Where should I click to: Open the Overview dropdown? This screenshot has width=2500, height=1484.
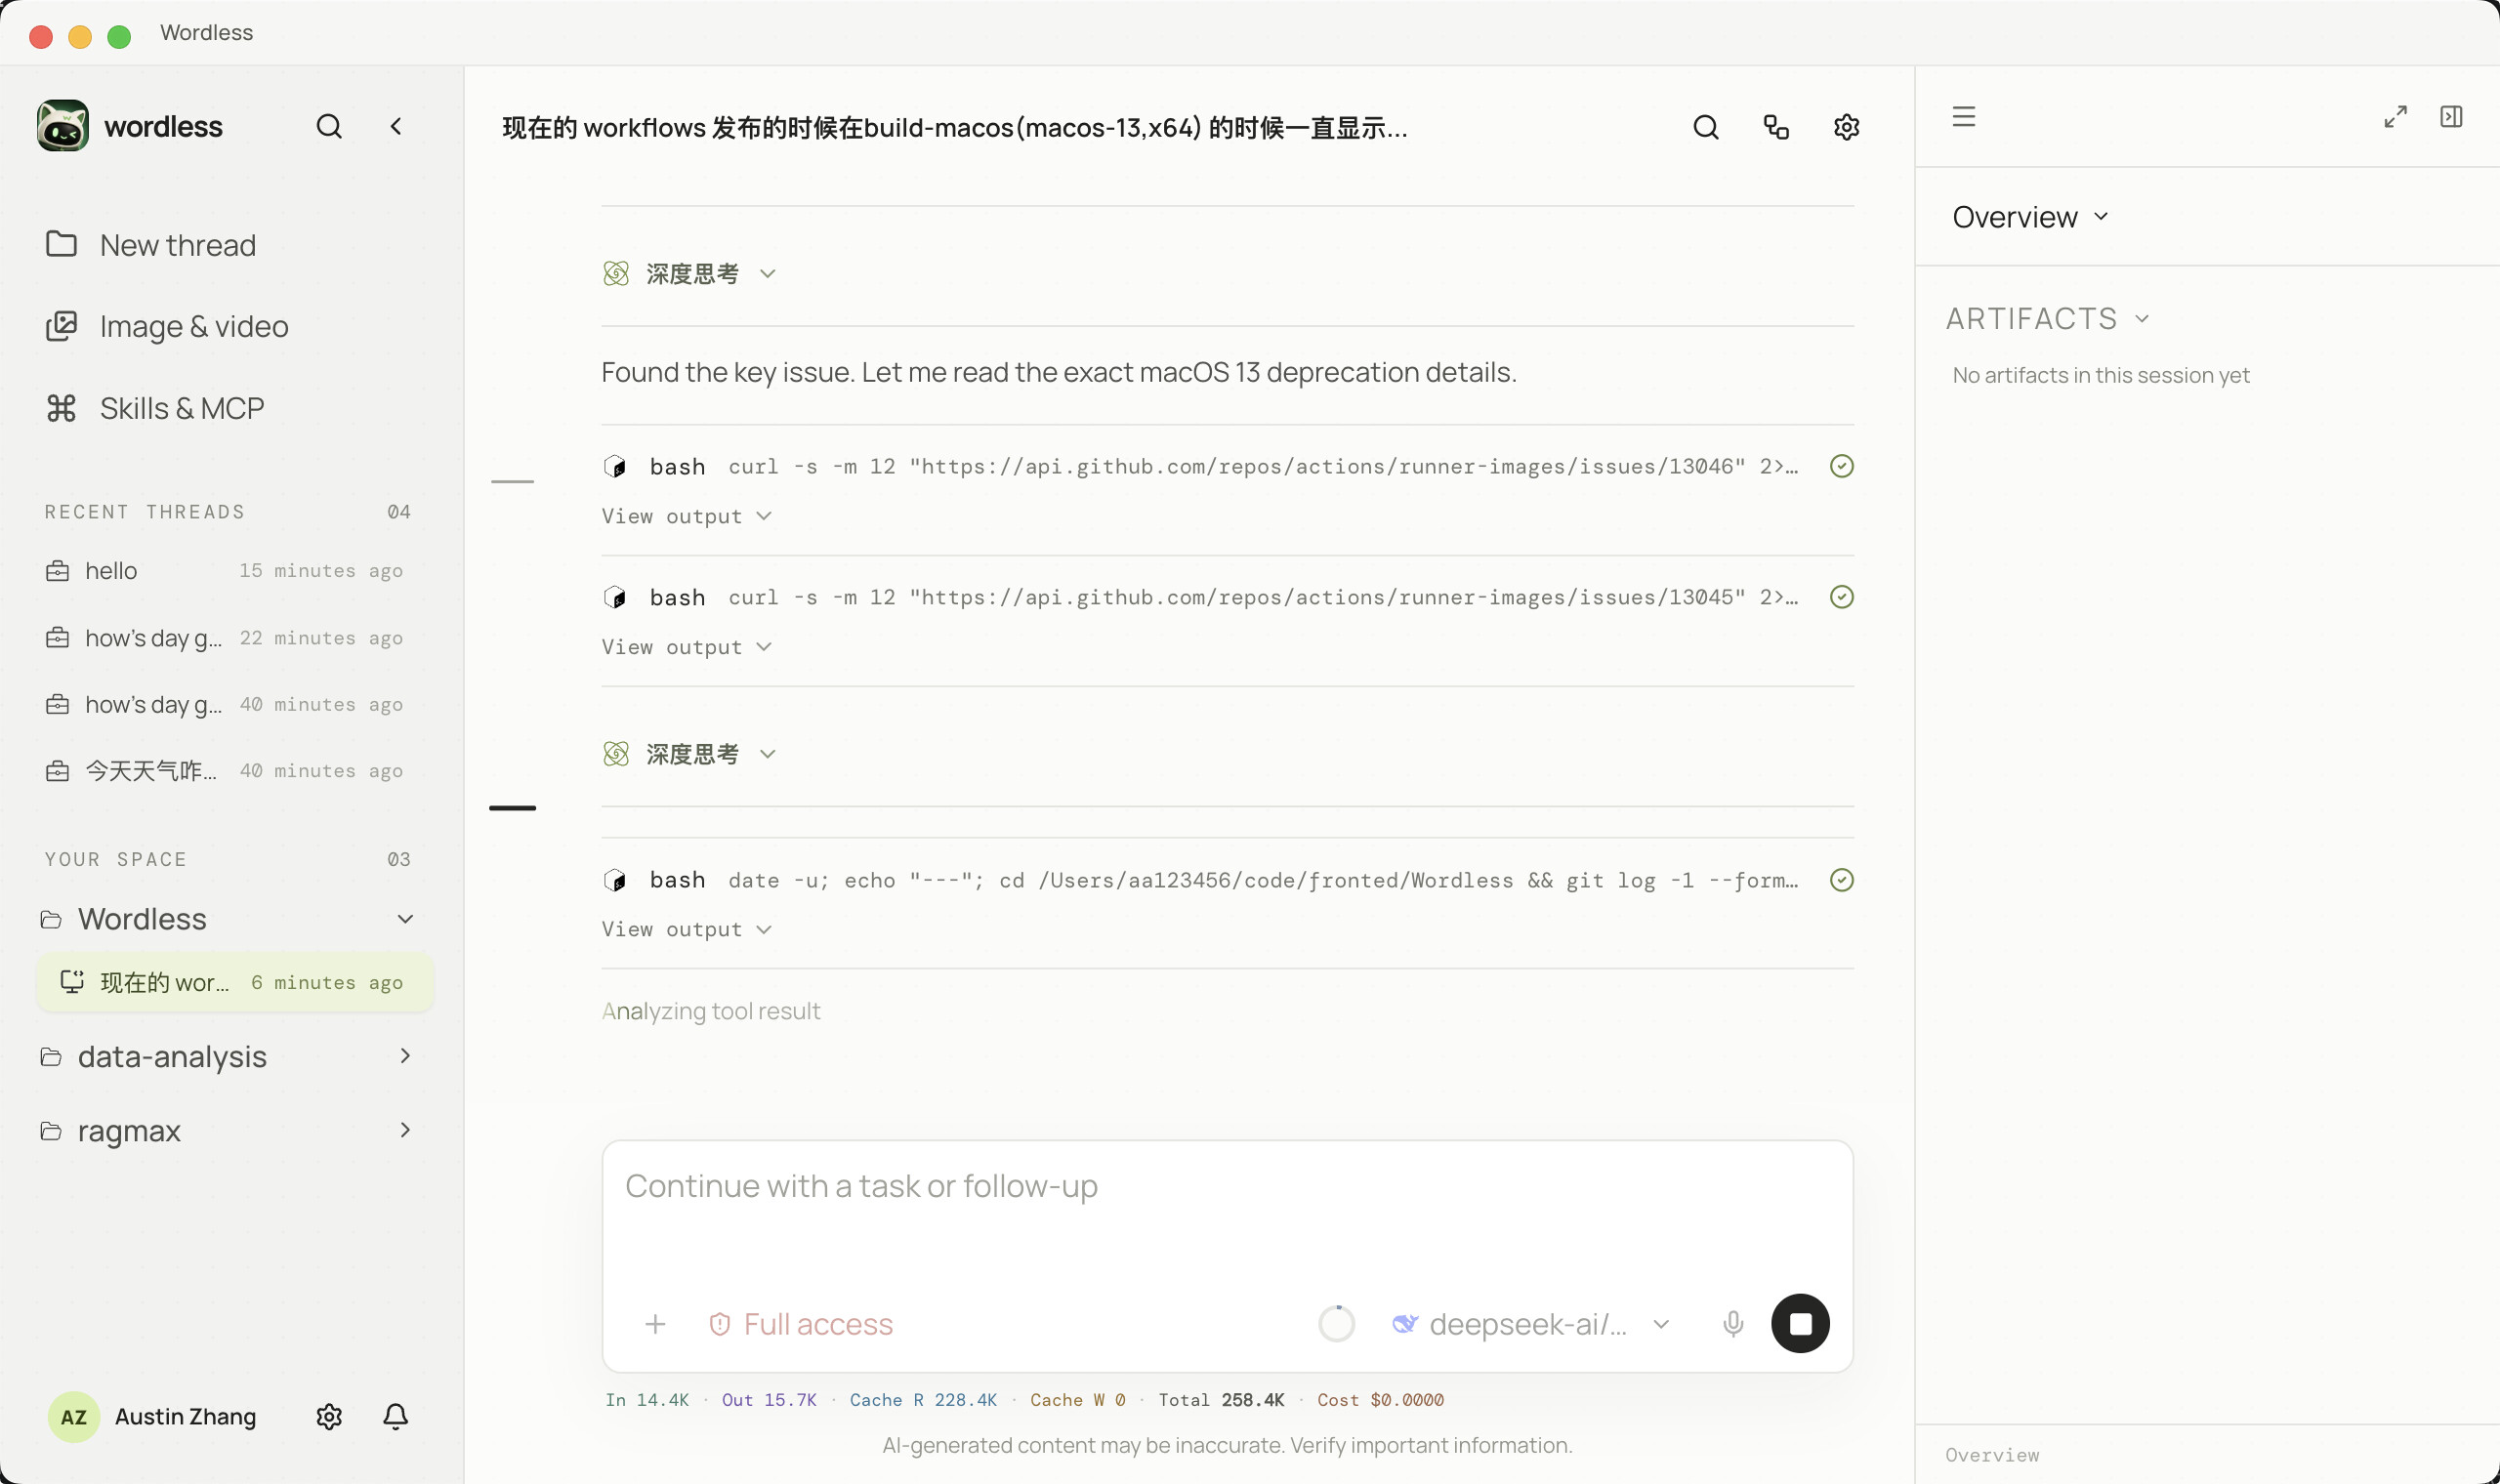tap(2030, 217)
